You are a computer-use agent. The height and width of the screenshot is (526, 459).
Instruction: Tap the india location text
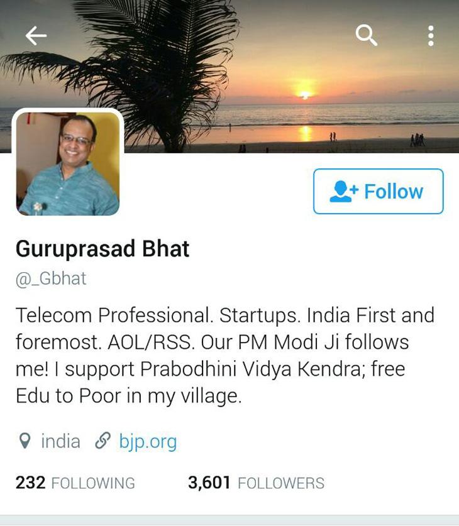point(60,441)
